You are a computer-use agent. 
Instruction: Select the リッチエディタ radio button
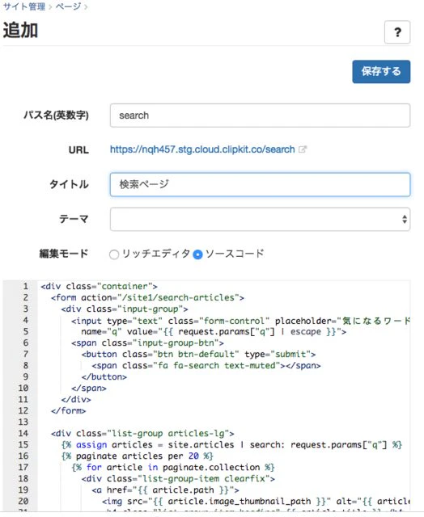pos(114,254)
